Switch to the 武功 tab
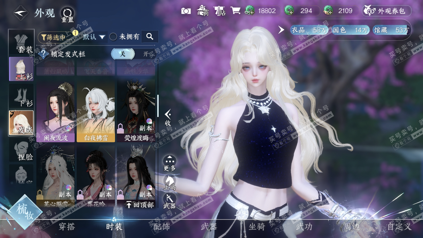 pyautogui.click(x=304, y=227)
